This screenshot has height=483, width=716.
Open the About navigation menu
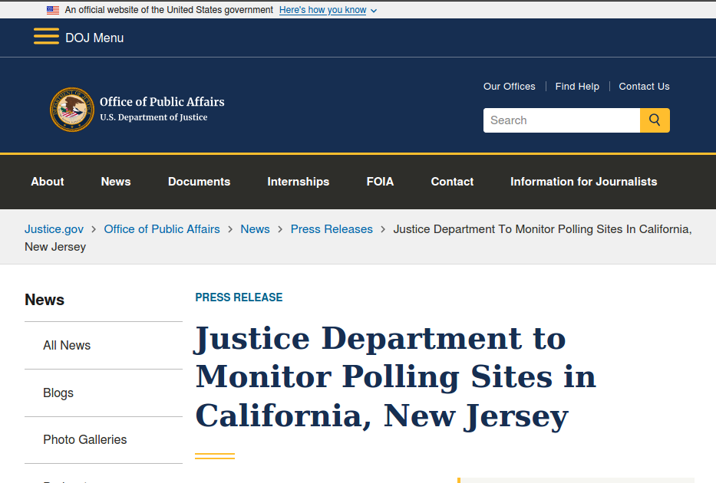pos(48,182)
